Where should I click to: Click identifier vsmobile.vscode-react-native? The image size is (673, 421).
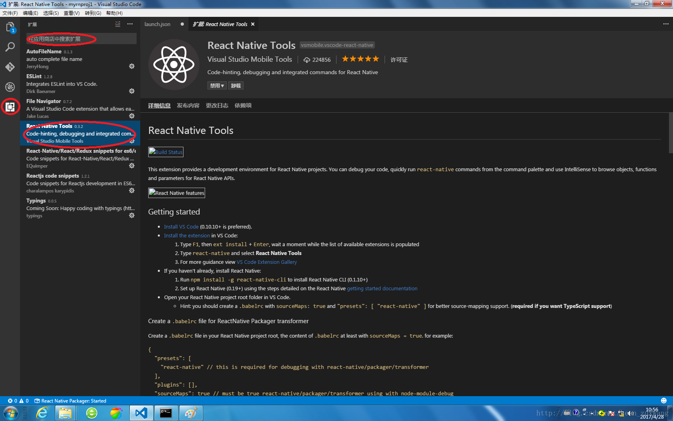(337, 45)
